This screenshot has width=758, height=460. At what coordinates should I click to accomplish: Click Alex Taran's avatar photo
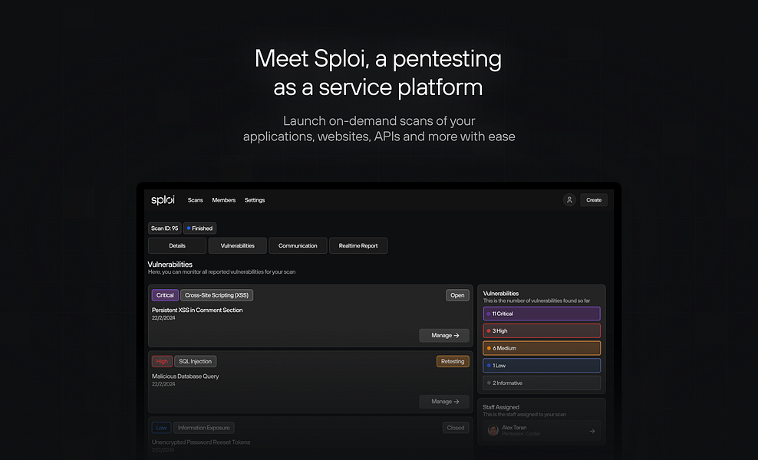[493, 431]
